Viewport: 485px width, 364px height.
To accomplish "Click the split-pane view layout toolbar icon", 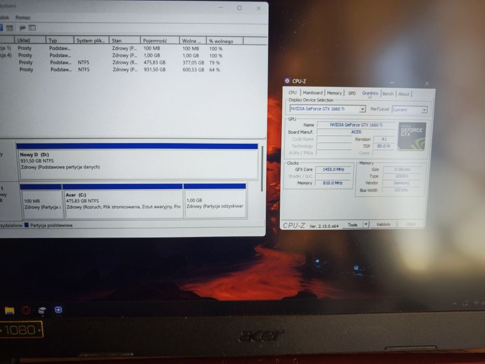I will 32,28.
